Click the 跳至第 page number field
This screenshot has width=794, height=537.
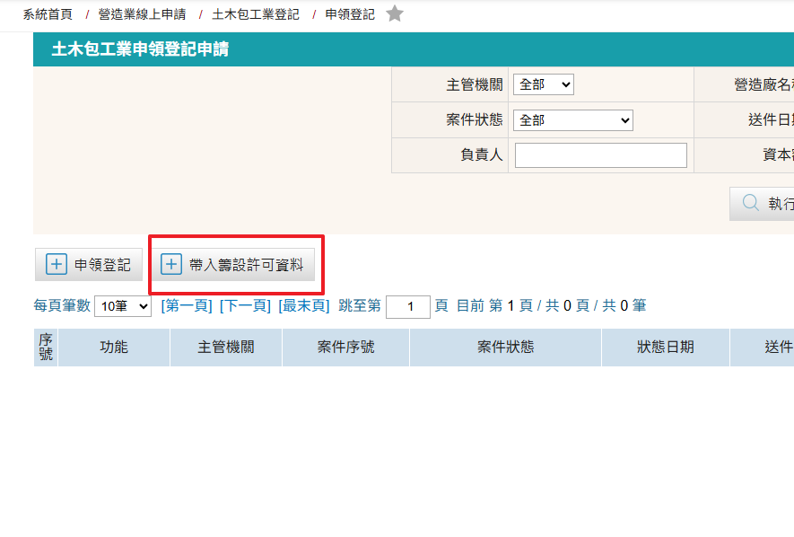click(407, 307)
